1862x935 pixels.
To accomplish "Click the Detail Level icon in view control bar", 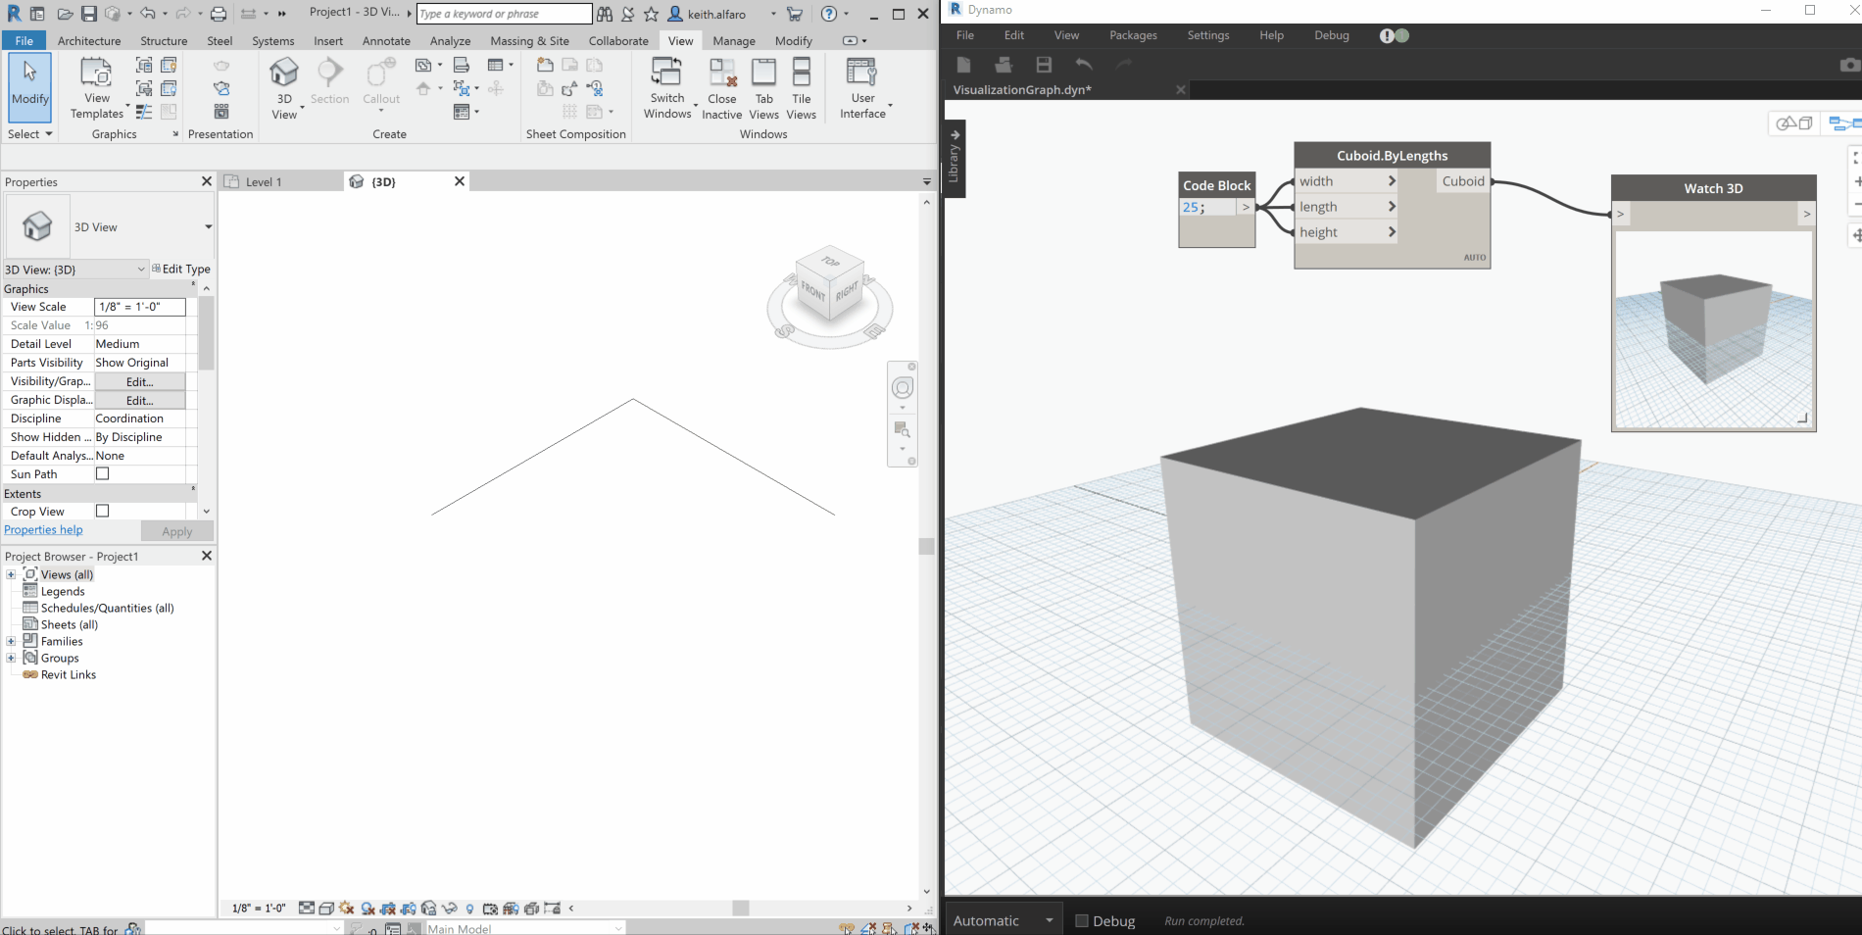I will [x=307, y=909].
